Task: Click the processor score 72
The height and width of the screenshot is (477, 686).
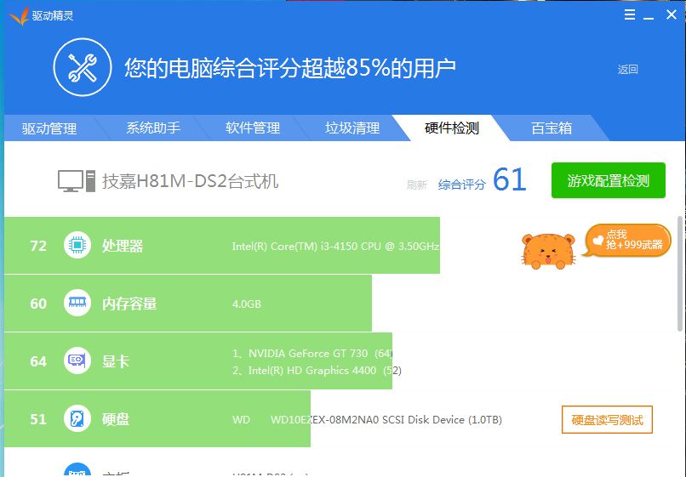Action: (x=38, y=246)
